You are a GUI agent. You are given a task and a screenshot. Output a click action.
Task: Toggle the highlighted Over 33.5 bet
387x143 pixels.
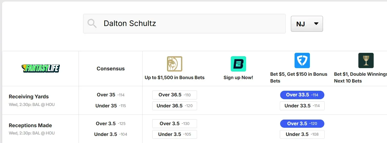tap(302, 95)
